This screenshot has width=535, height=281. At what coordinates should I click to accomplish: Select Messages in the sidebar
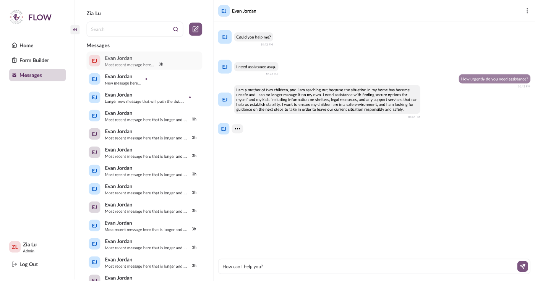click(37, 75)
